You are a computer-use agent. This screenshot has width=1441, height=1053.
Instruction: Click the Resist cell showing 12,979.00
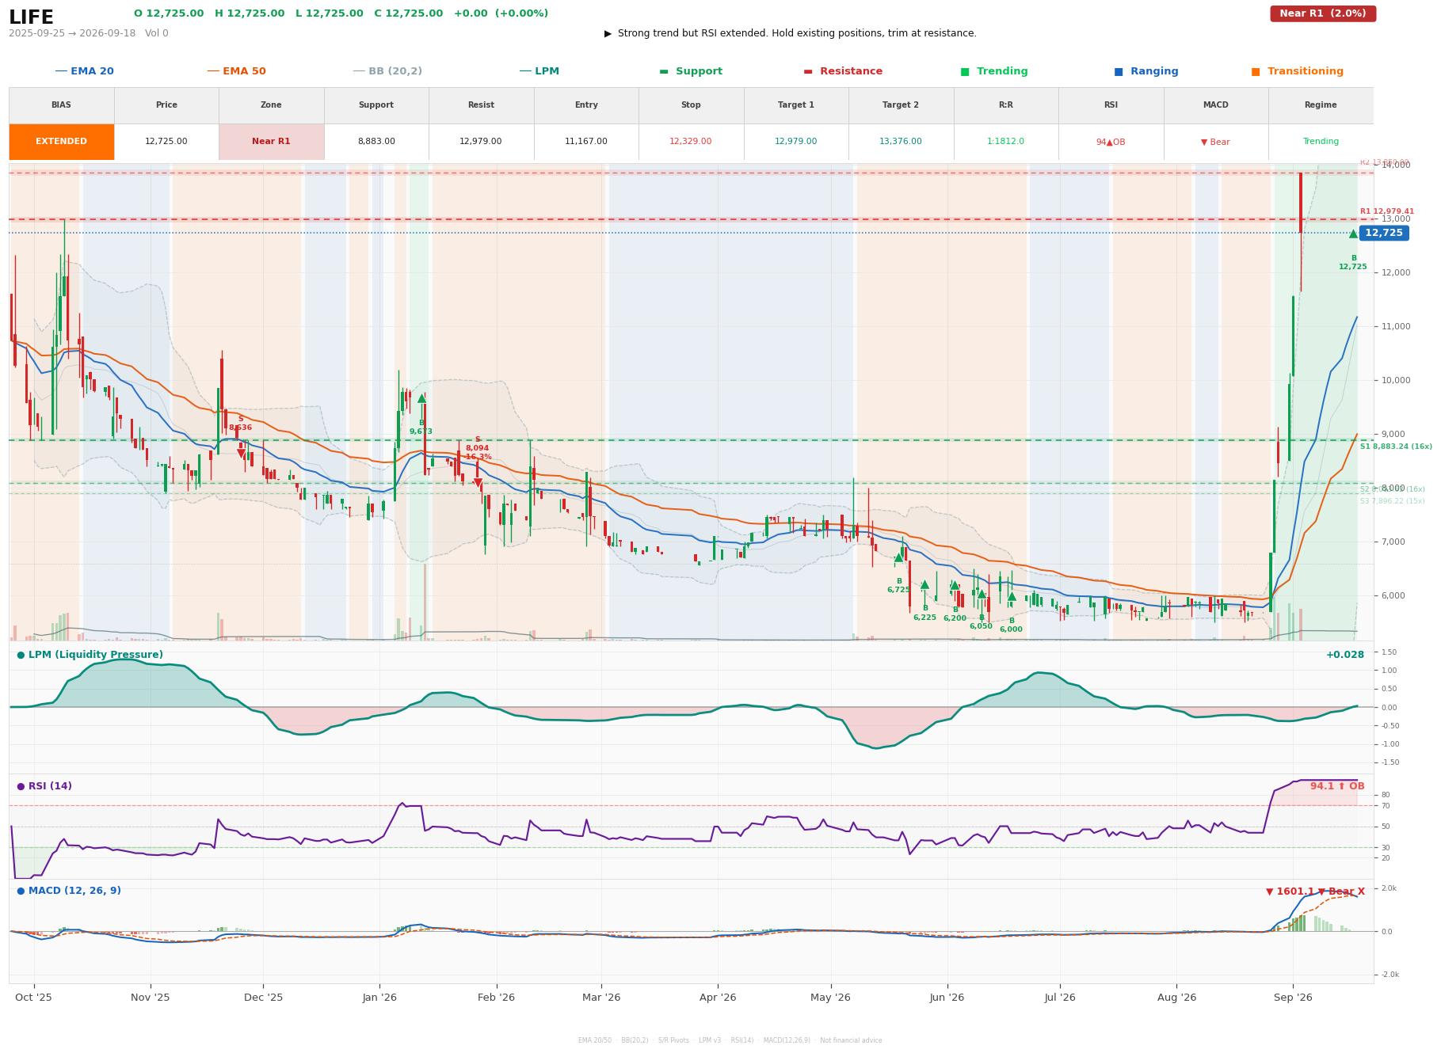[x=481, y=142]
